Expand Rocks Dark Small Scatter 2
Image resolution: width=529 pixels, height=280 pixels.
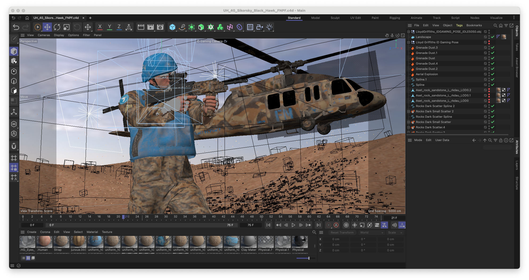[409, 111]
